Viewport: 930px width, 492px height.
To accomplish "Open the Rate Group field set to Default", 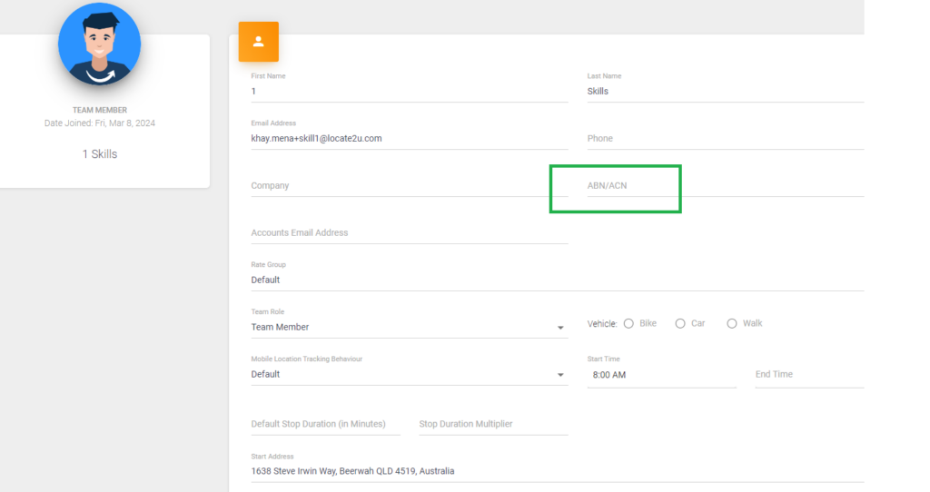I will click(x=558, y=280).
